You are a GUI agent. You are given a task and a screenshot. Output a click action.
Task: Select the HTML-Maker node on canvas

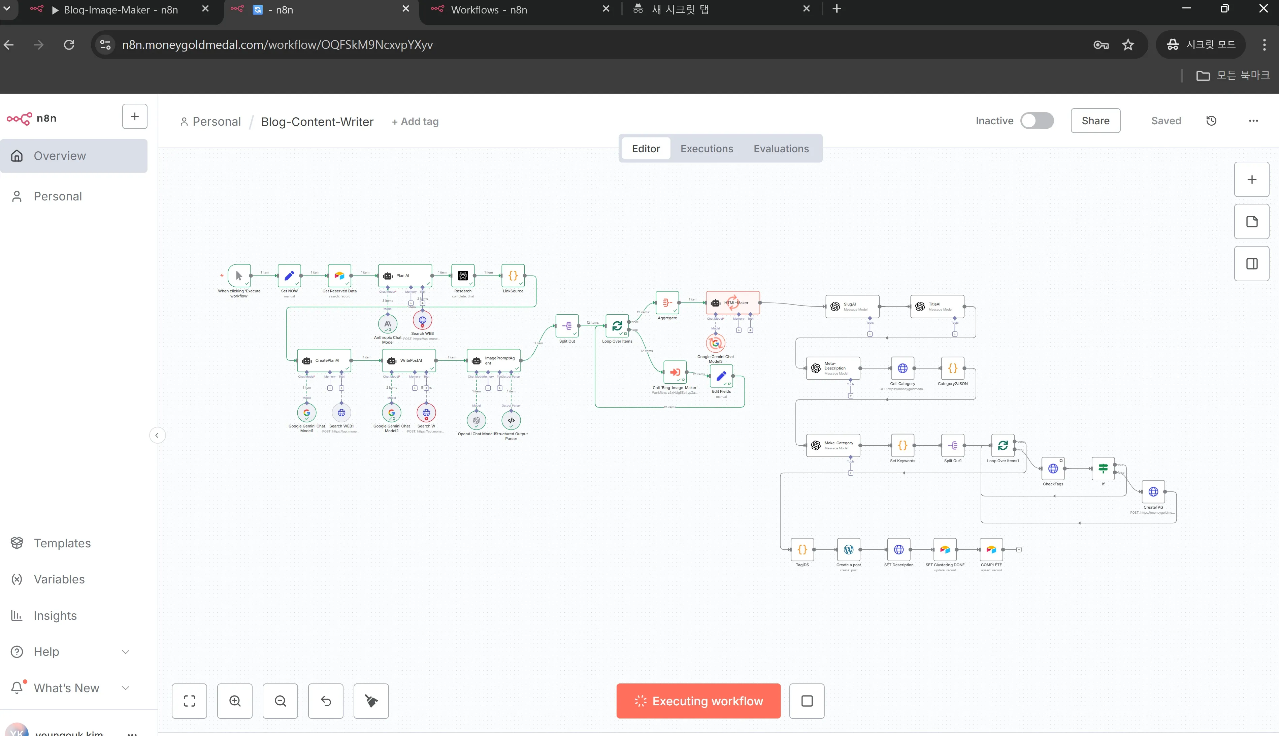pyautogui.click(x=733, y=303)
